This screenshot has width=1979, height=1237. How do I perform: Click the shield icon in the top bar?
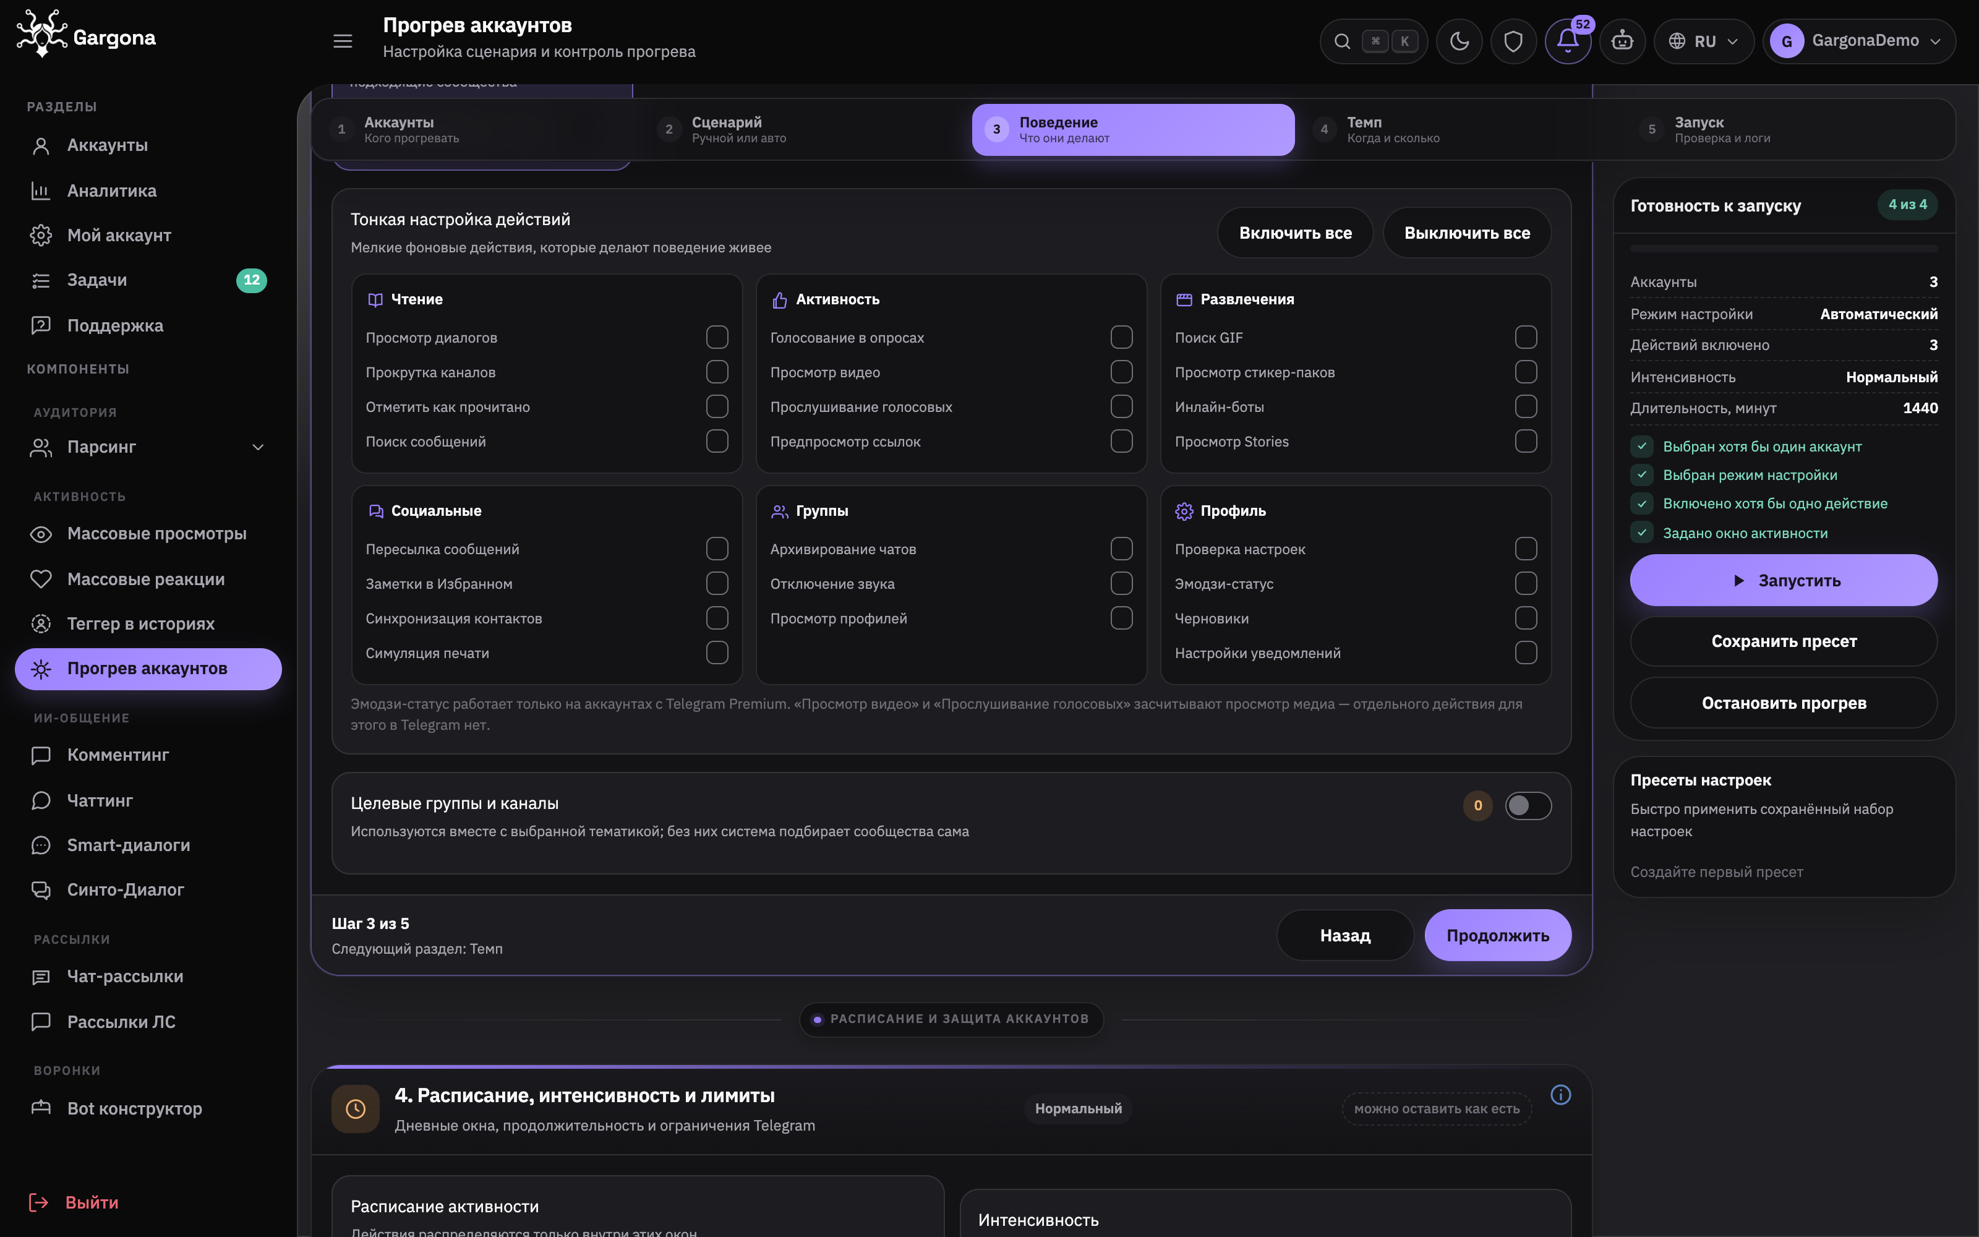click(x=1513, y=41)
